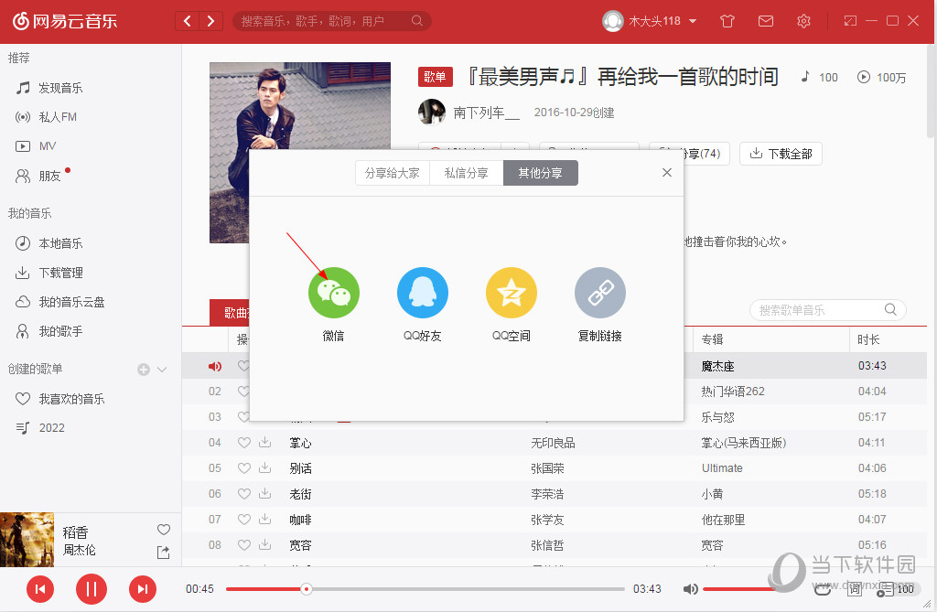Pause the current song playback
Screen dimensions: 937x612
pos(91,589)
